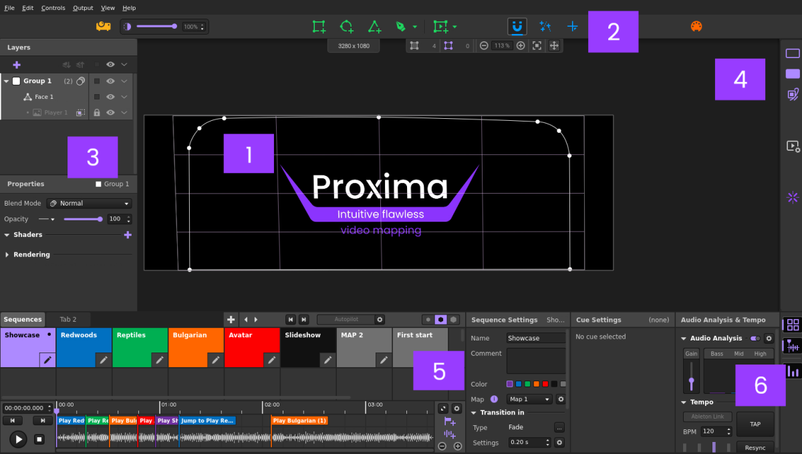Add a new sequence with plus icon
Screen dimensions: 802x454
tap(231, 319)
